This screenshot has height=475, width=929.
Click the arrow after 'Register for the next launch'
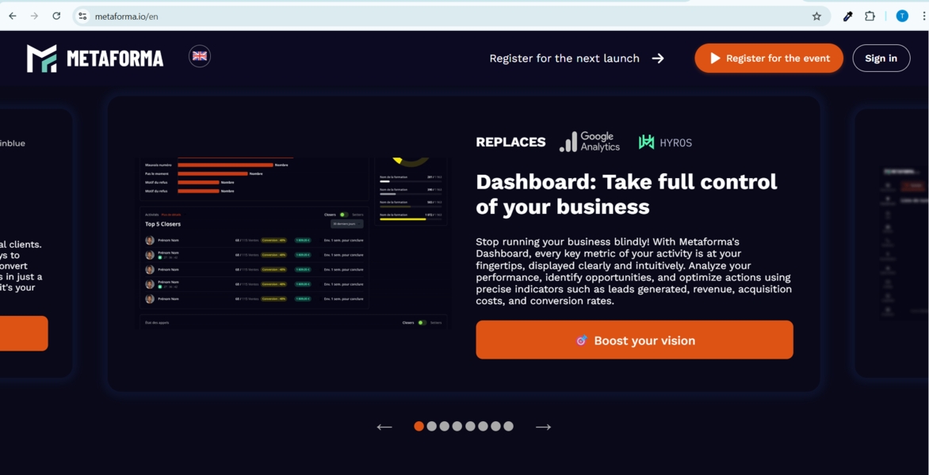click(658, 58)
